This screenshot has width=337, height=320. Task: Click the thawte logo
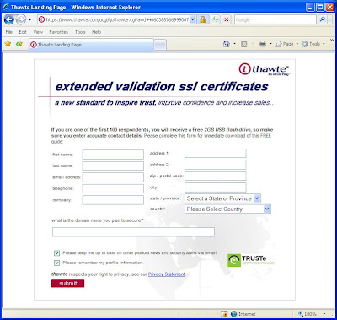coord(265,69)
